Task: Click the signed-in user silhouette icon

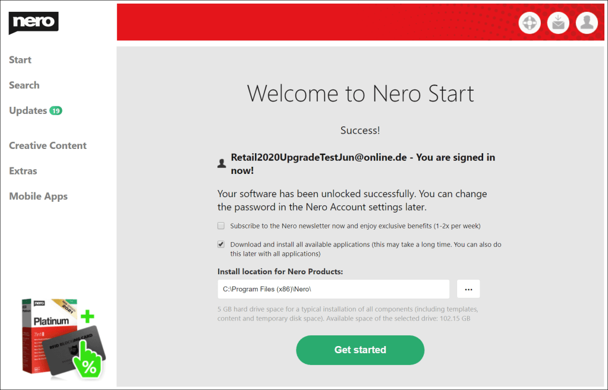Action: (222, 163)
